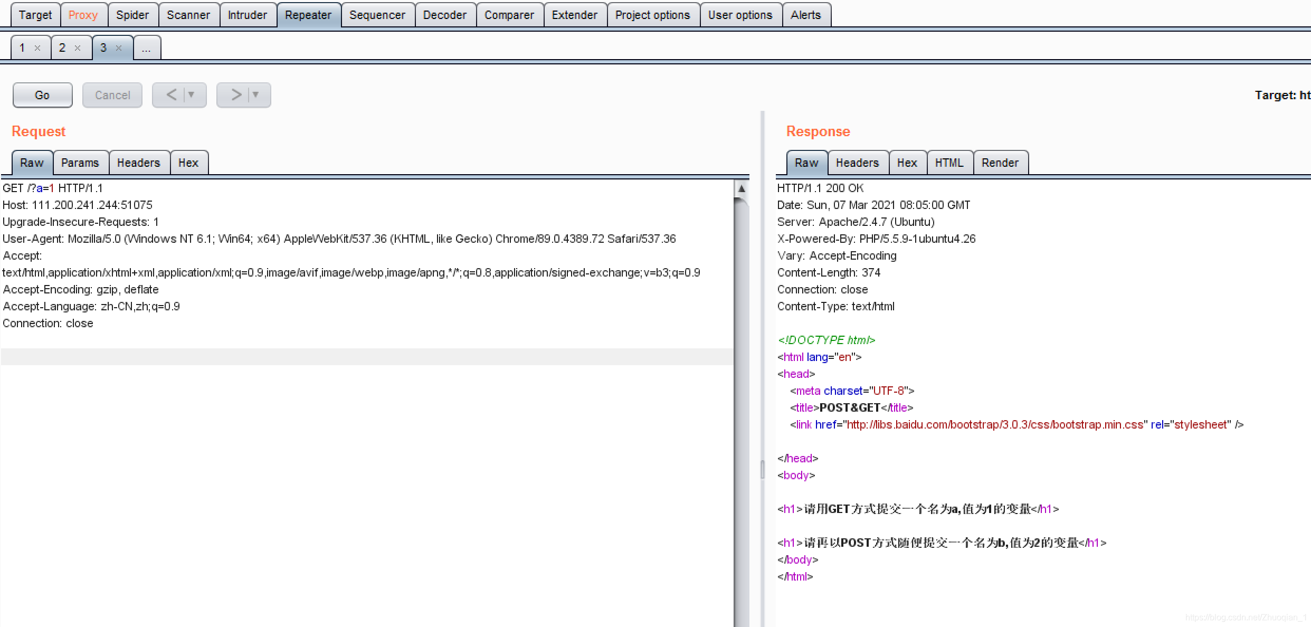Click the Go send button

click(x=42, y=95)
